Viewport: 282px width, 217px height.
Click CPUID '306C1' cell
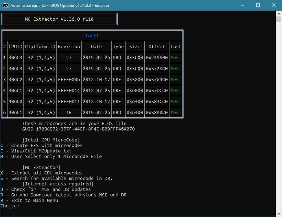[x=15, y=91]
